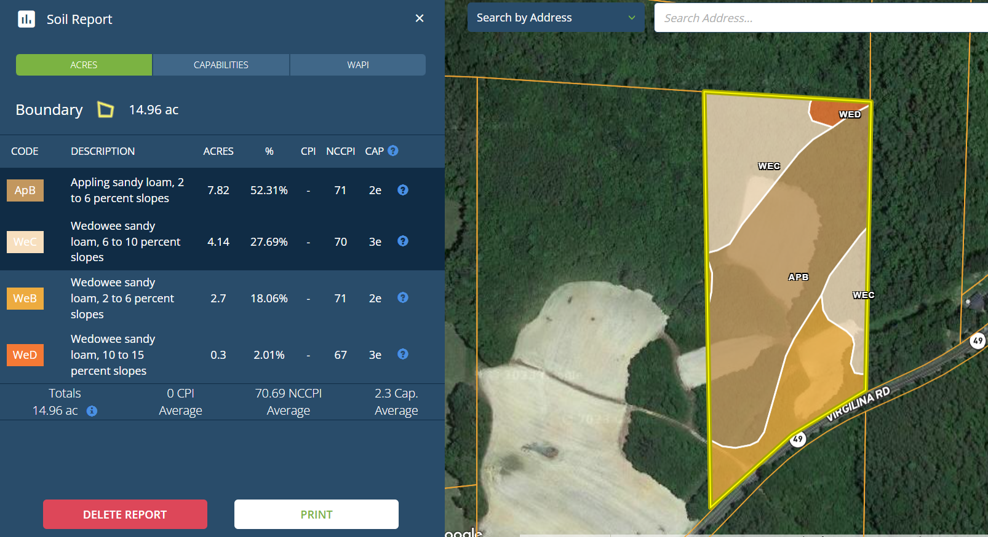This screenshot has height=537, width=988.
Task: Click the info icon in WeC row
Action: (403, 241)
